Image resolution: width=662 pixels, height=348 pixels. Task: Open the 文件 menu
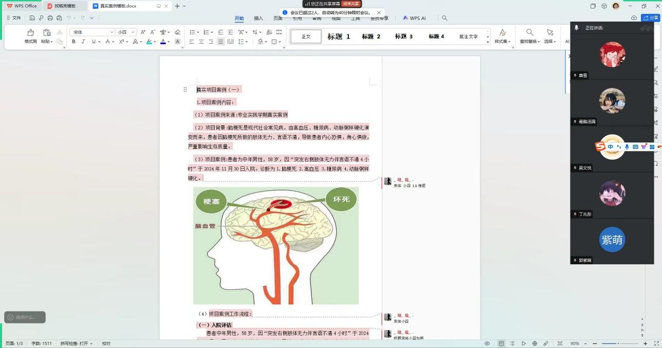14,18
